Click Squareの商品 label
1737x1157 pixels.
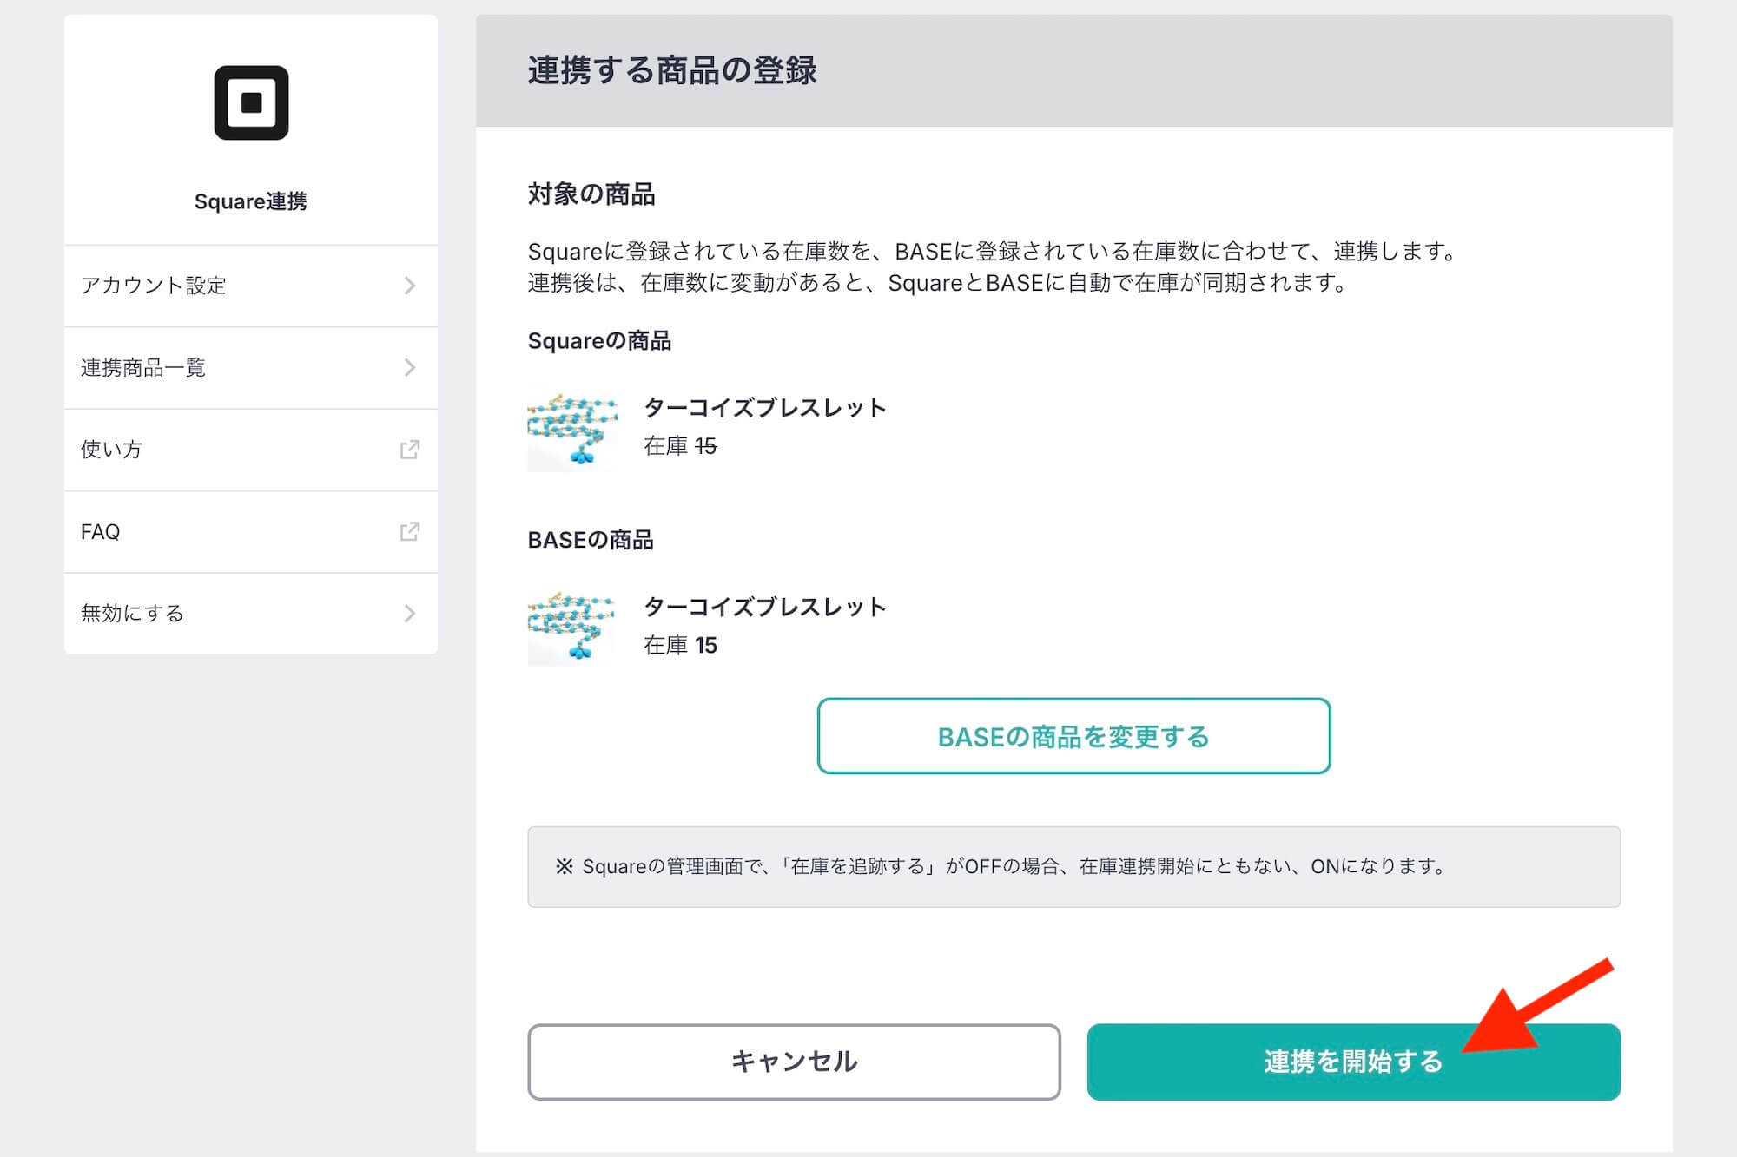(x=599, y=341)
